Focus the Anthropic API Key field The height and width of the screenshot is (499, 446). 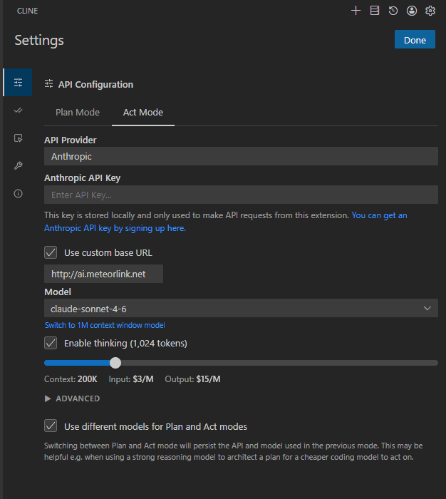pyautogui.click(x=241, y=195)
